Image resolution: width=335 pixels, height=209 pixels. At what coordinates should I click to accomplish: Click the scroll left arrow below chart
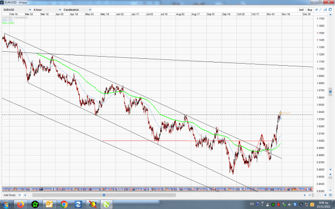point(25,195)
